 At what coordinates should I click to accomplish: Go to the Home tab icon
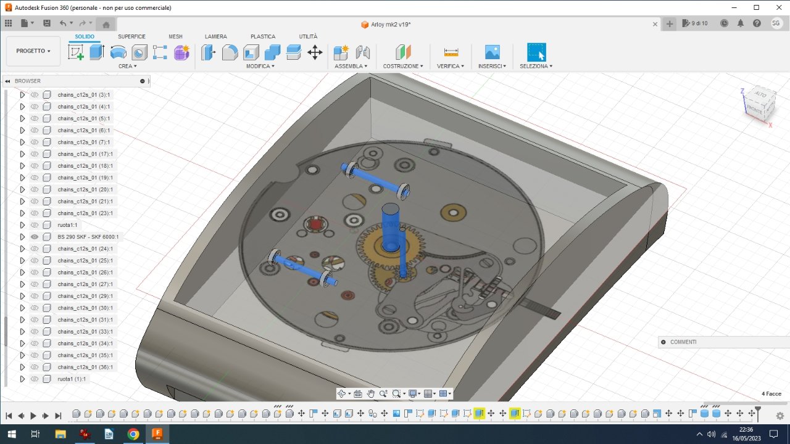click(x=106, y=24)
